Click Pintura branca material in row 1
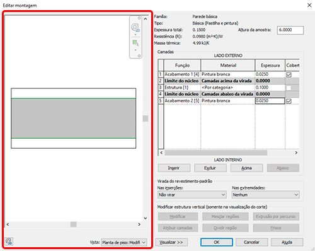315x251 pixels. click(x=228, y=74)
